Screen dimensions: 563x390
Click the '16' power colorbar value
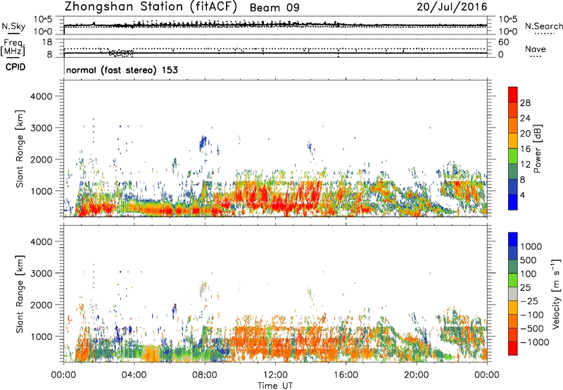pyautogui.click(x=525, y=149)
